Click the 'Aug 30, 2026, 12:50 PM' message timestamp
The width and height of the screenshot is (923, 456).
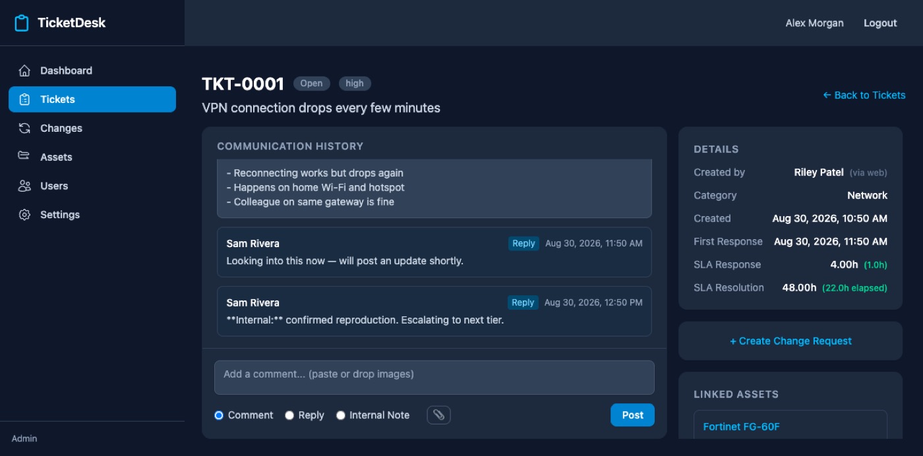[593, 302]
